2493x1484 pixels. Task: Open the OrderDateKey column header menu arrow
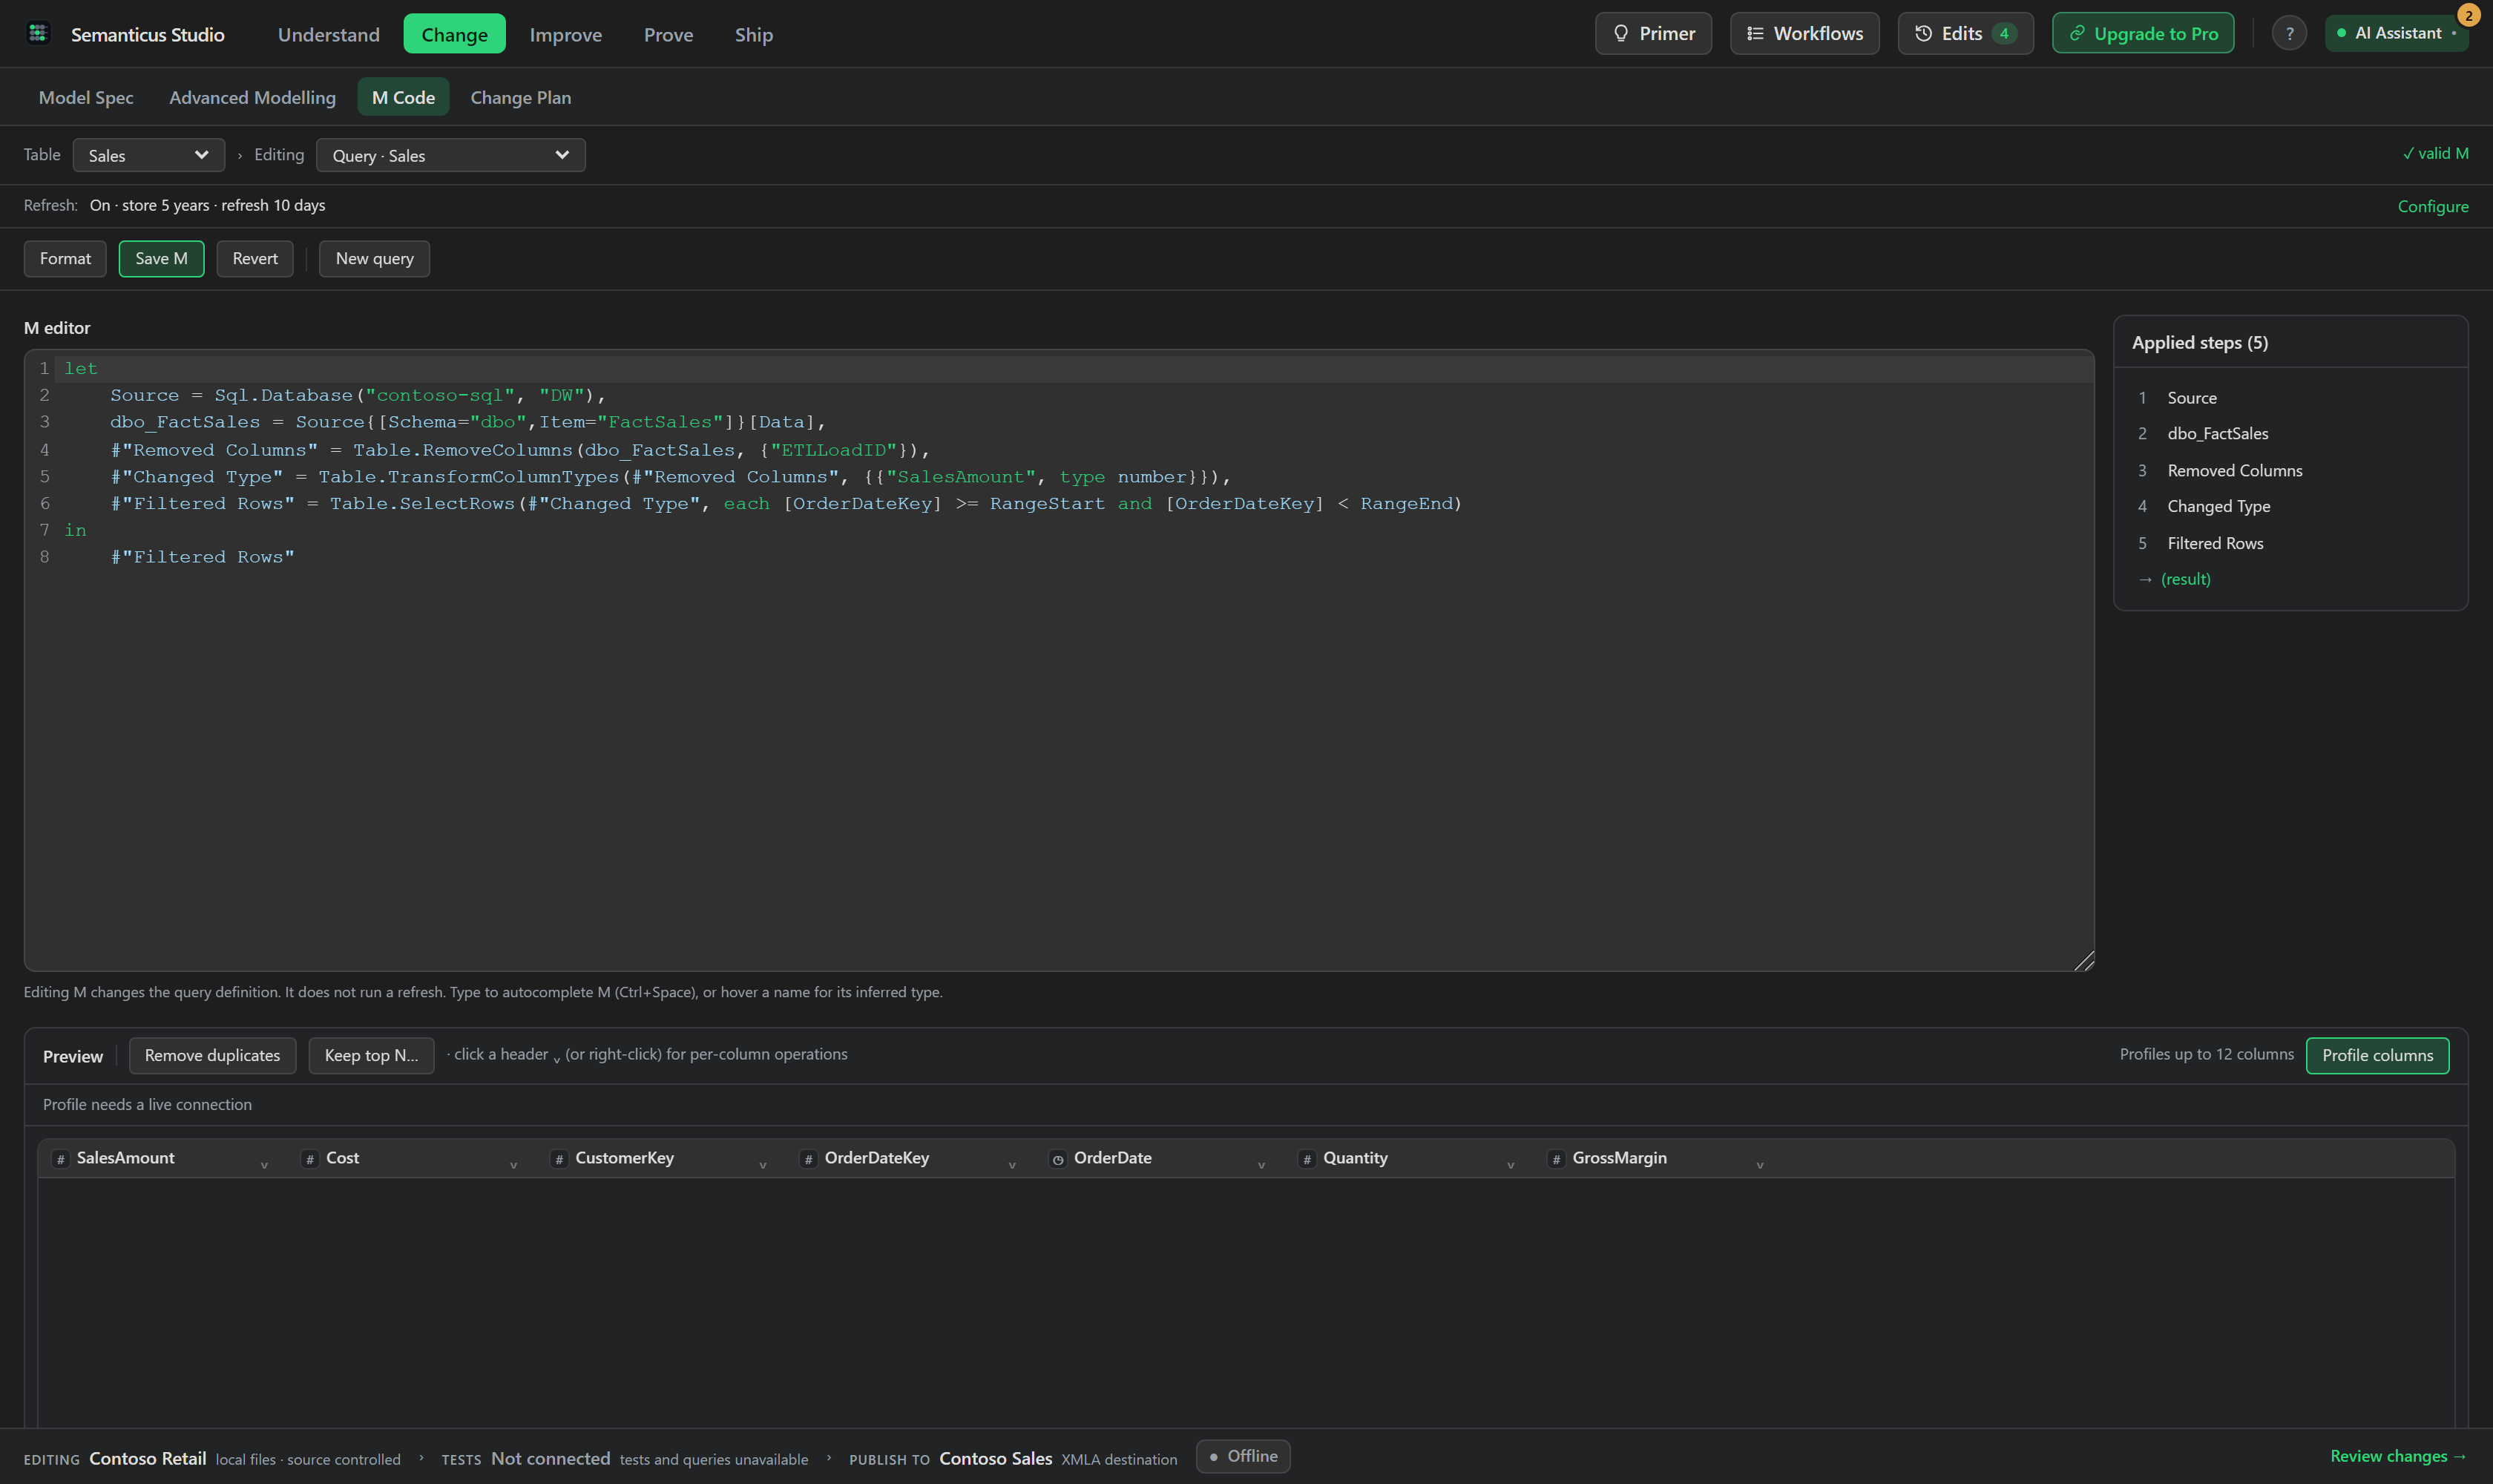coord(1012,1165)
